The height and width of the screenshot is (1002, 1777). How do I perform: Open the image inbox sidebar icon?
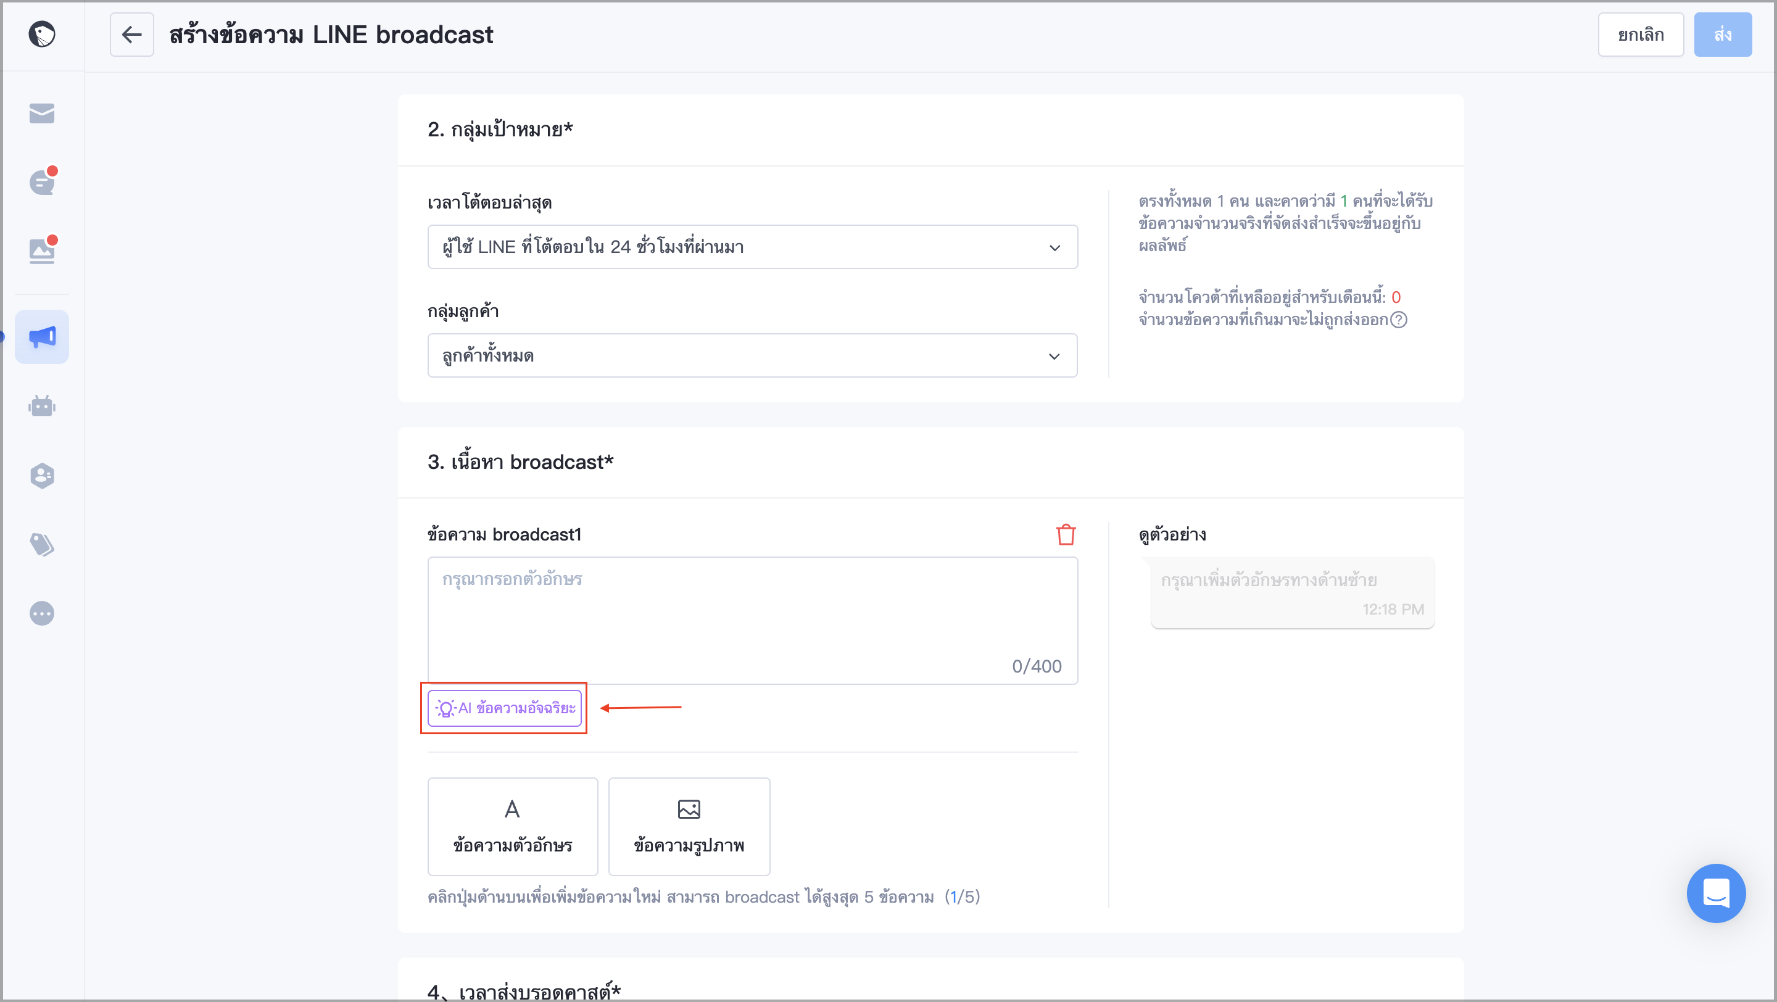click(42, 251)
